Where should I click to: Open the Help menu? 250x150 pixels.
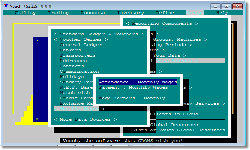coord(222,13)
